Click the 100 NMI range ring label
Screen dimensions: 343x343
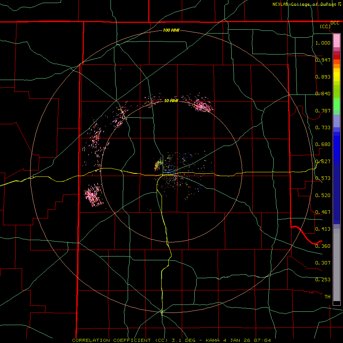click(171, 30)
